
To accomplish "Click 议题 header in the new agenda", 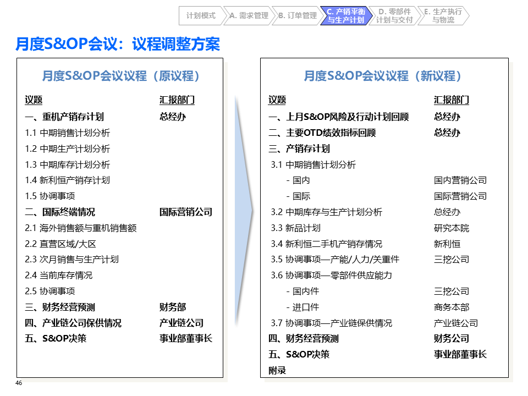I will point(277,100).
